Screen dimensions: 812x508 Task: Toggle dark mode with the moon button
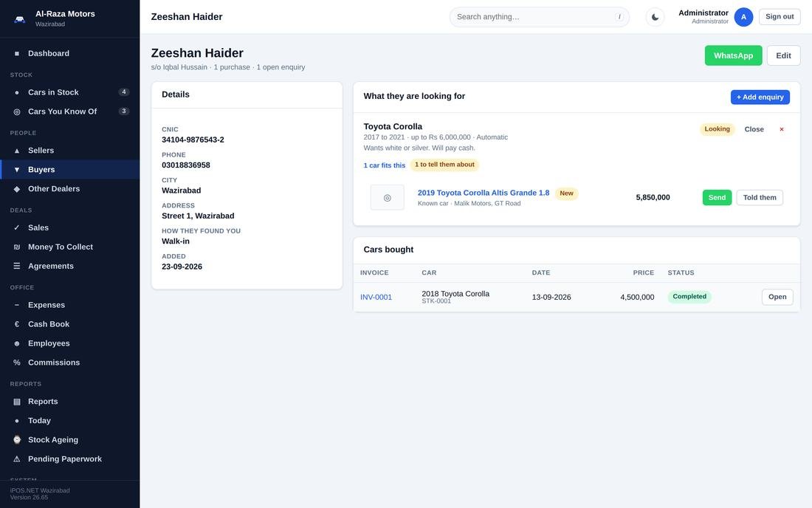(x=655, y=17)
